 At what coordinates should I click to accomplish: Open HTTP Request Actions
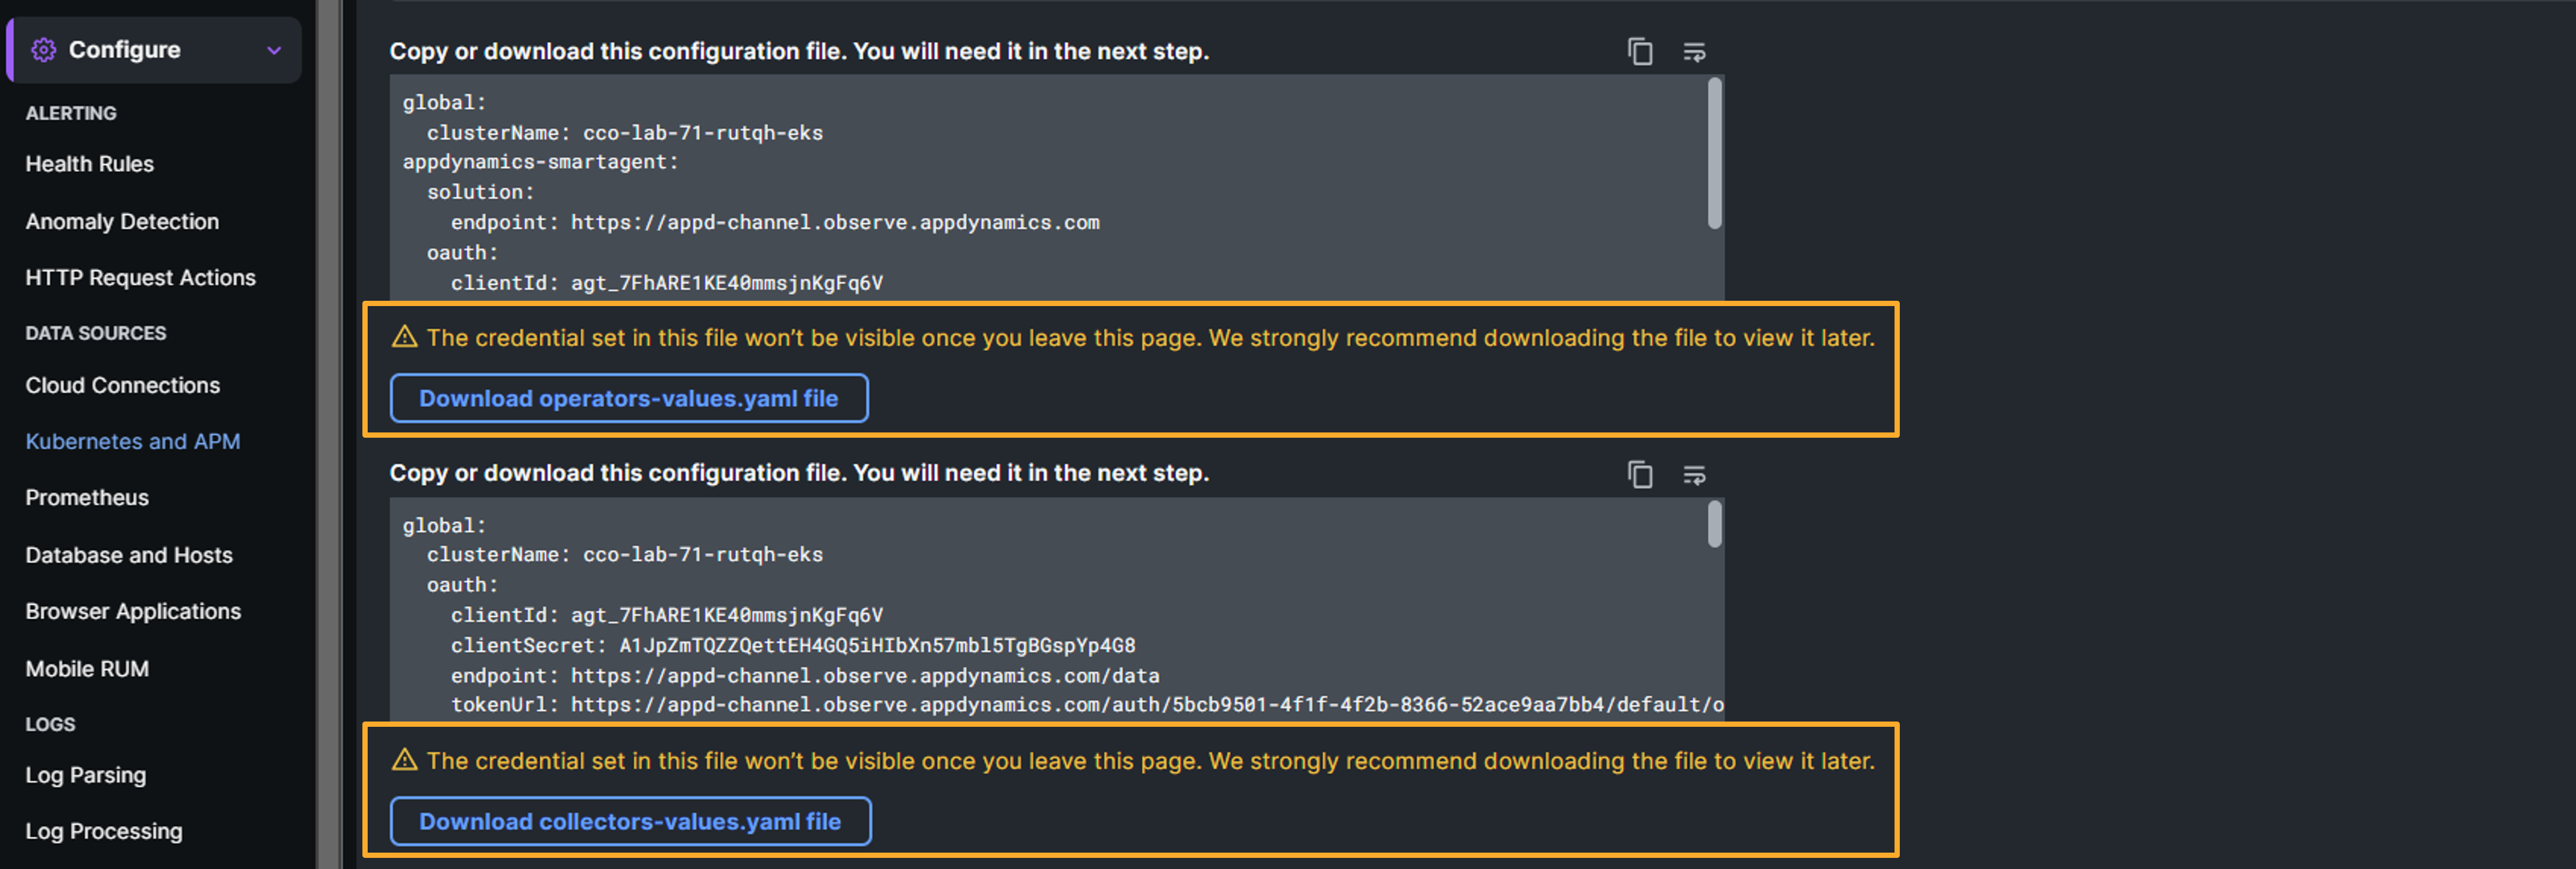[x=140, y=277]
